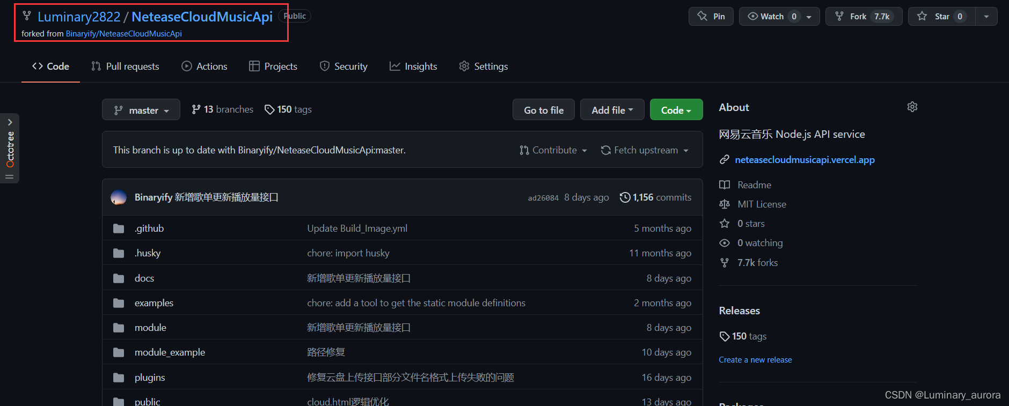
Task: View the 1,156 commits history
Action: [655, 197]
